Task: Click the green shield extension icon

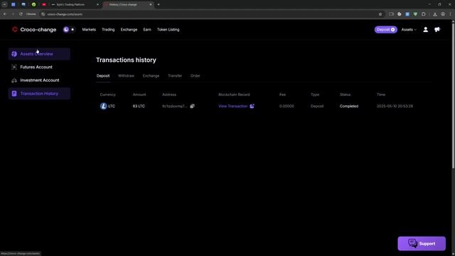Action: pyautogui.click(x=415, y=14)
